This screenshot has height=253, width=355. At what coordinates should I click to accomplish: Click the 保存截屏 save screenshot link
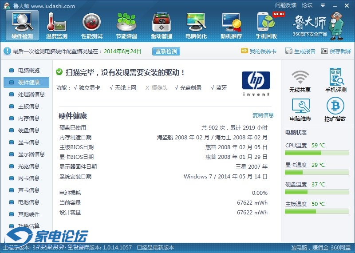point(340,51)
